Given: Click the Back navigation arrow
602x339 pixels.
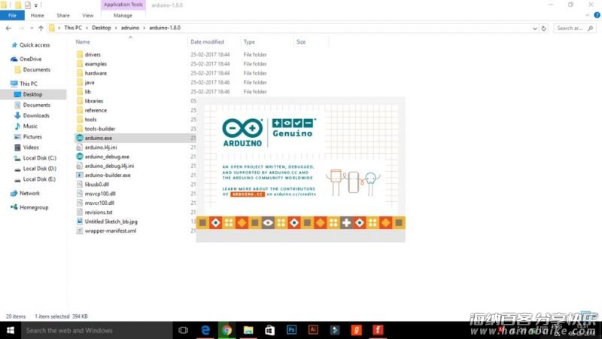Looking at the screenshot, I should [x=8, y=28].
